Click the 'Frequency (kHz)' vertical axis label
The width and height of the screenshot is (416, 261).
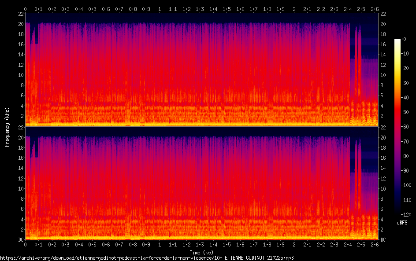coord(7,127)
